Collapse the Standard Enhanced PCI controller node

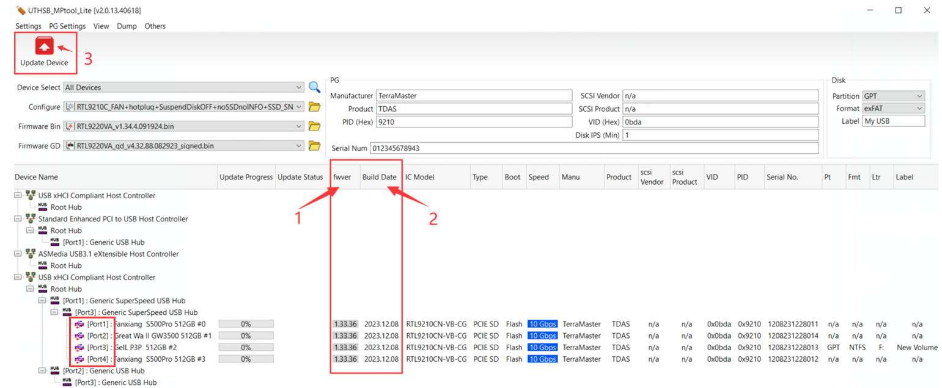coord(18,219)
